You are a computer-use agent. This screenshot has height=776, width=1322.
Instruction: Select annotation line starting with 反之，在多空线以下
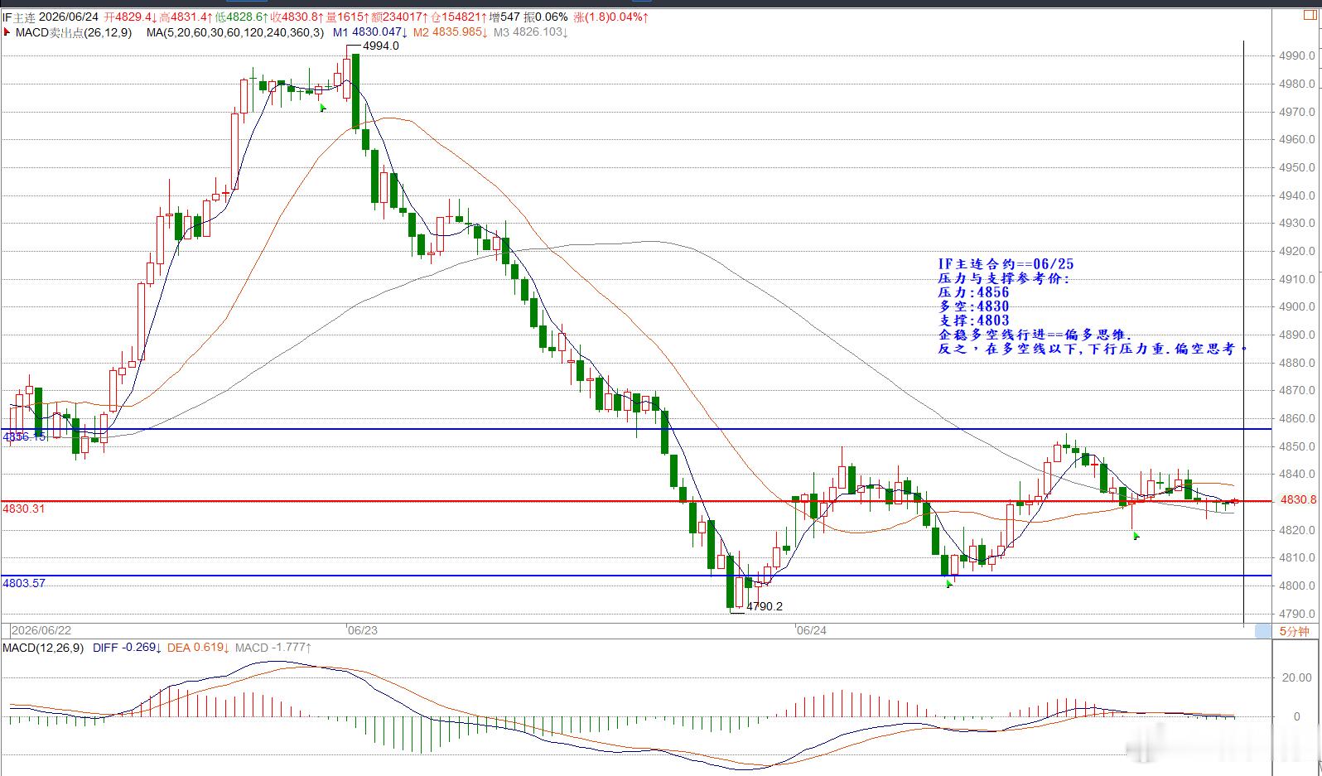pos(1093,349)
